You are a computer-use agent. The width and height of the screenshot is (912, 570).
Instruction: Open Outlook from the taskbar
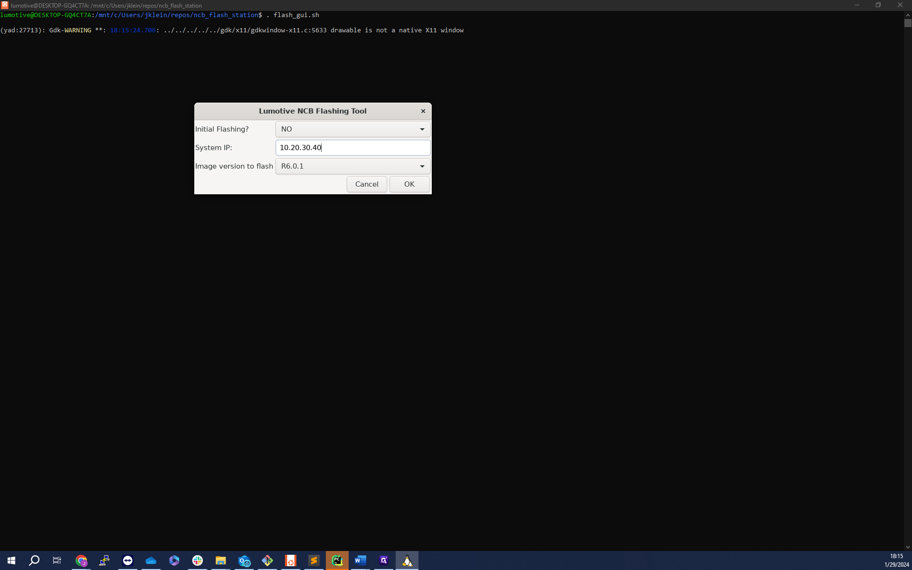(244, 560)
